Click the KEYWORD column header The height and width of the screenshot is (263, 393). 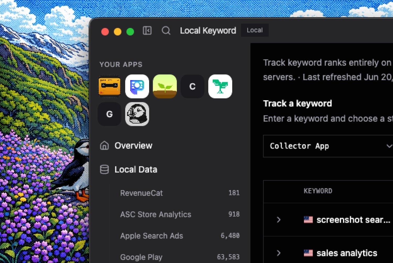click(318, 191)
